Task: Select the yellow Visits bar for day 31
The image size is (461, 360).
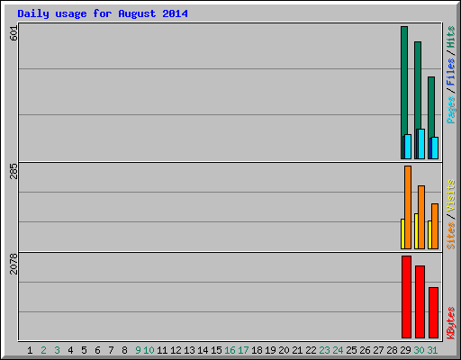Action: (429, 235)
